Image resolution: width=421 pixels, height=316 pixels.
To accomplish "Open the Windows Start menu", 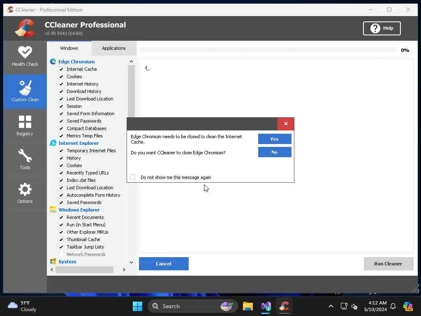I will pos(137,306).
